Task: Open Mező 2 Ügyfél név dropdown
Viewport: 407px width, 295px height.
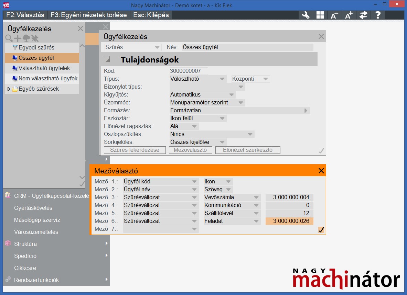Action: point(194,190)
